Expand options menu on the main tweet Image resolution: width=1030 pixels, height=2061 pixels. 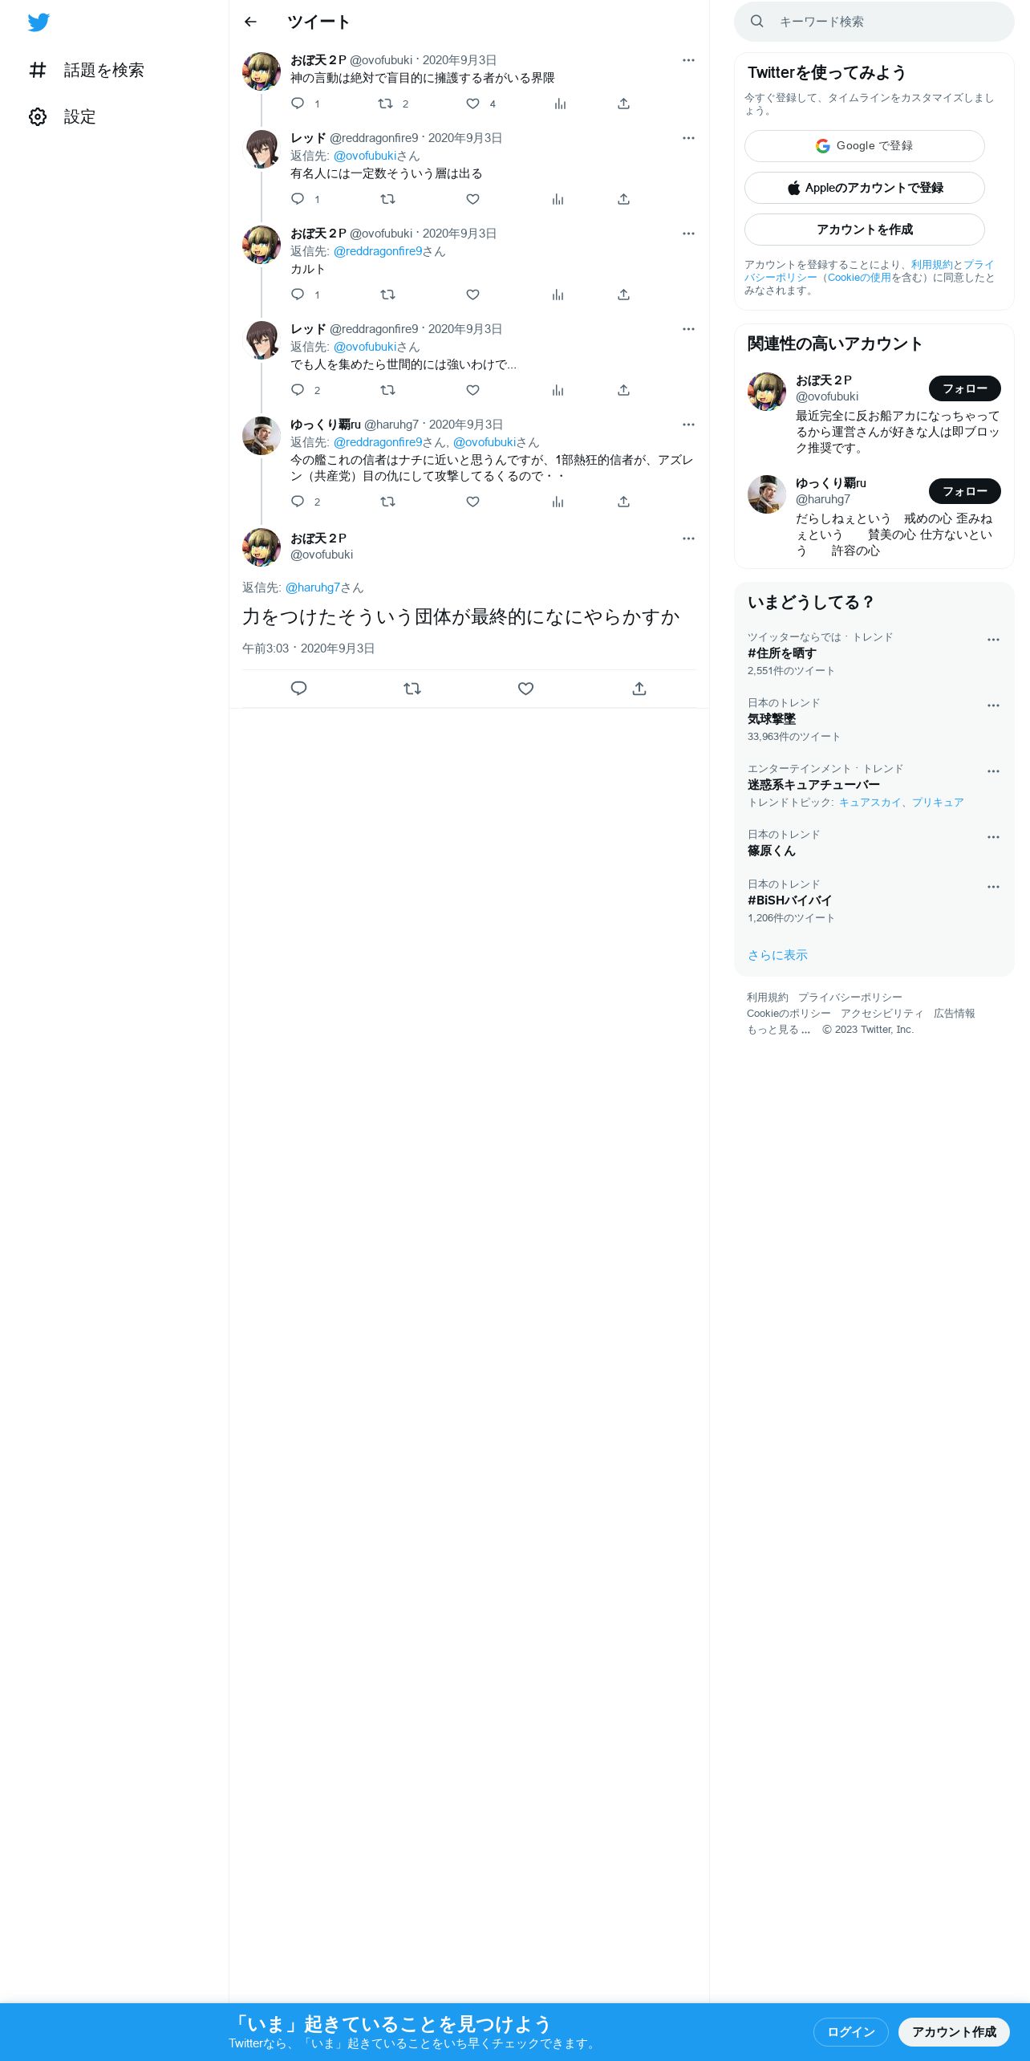[688, 539]
